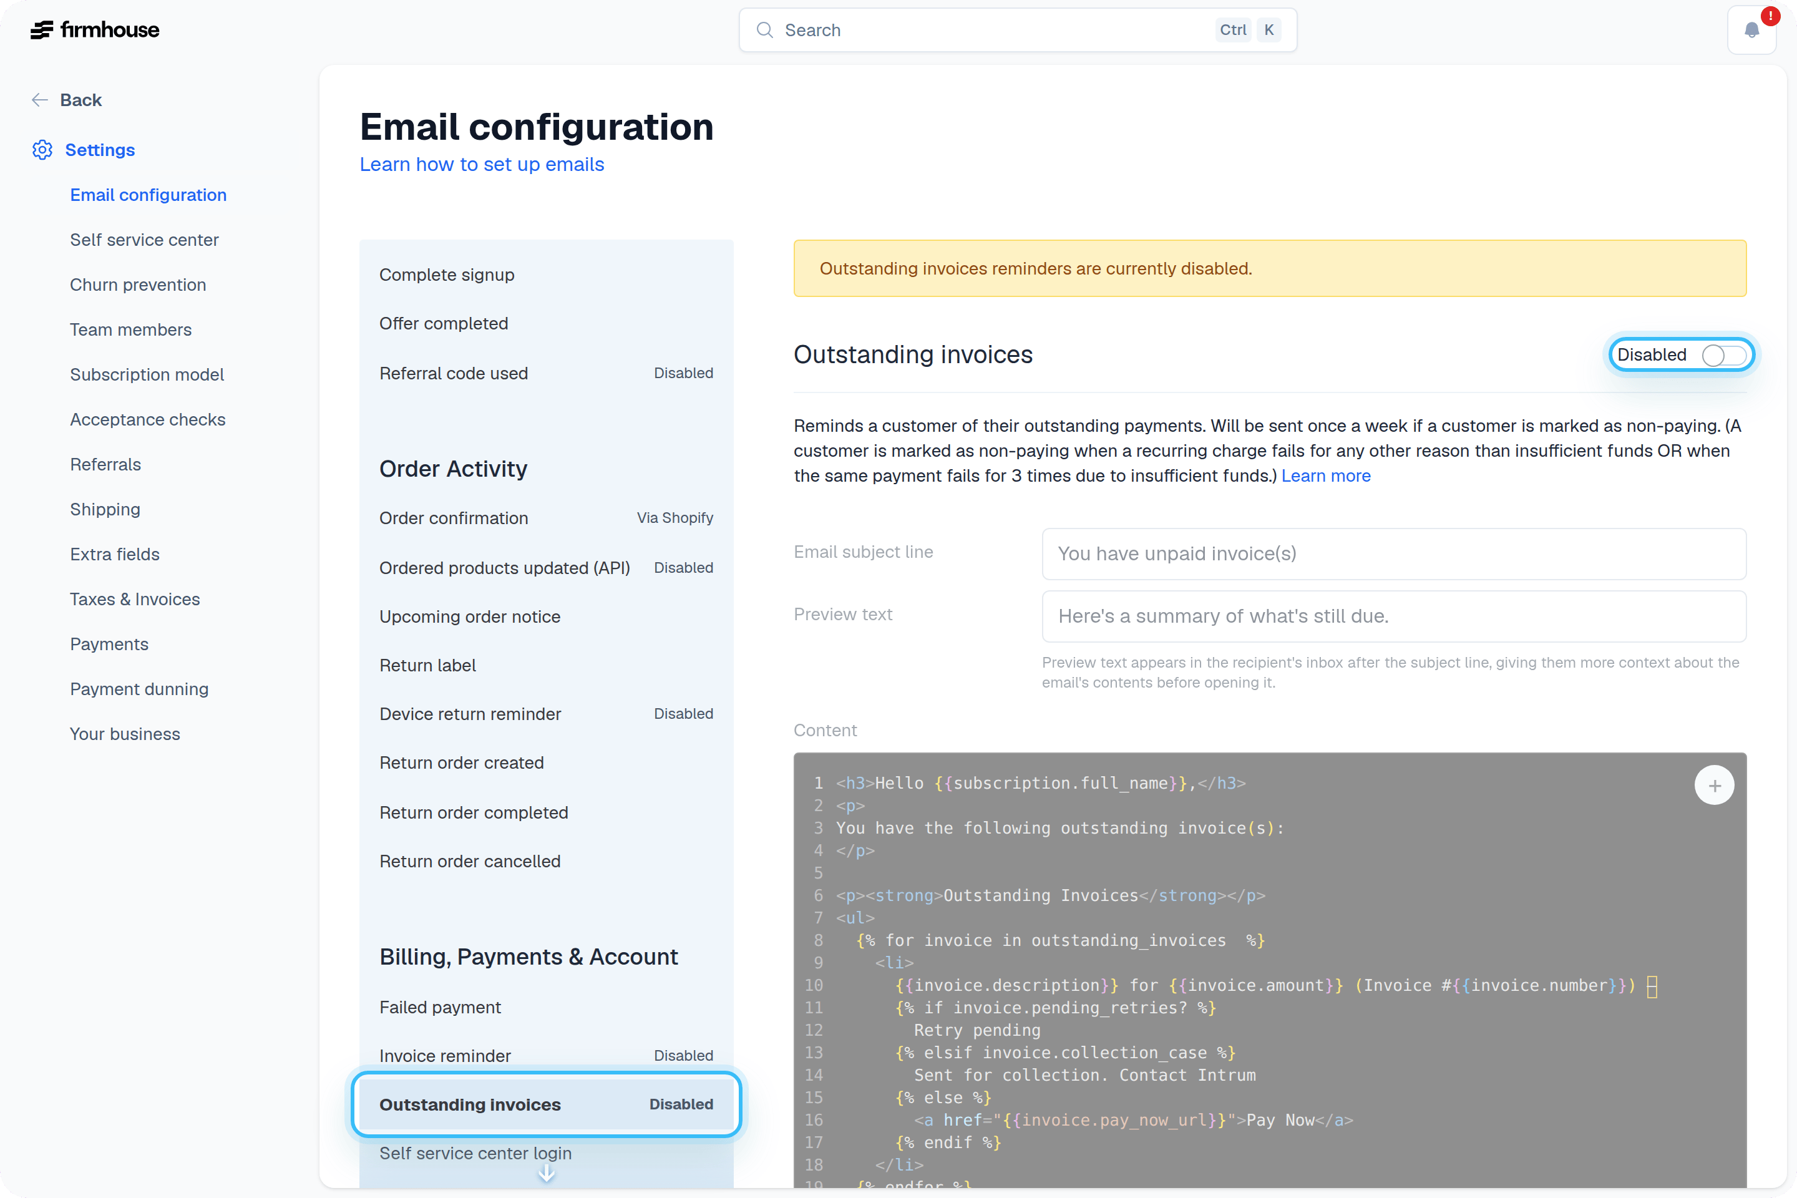The height and width of the screenshot is (1198, 1797).
Task: Select Ordered products updated (API) template
Action: coord(547,568)
